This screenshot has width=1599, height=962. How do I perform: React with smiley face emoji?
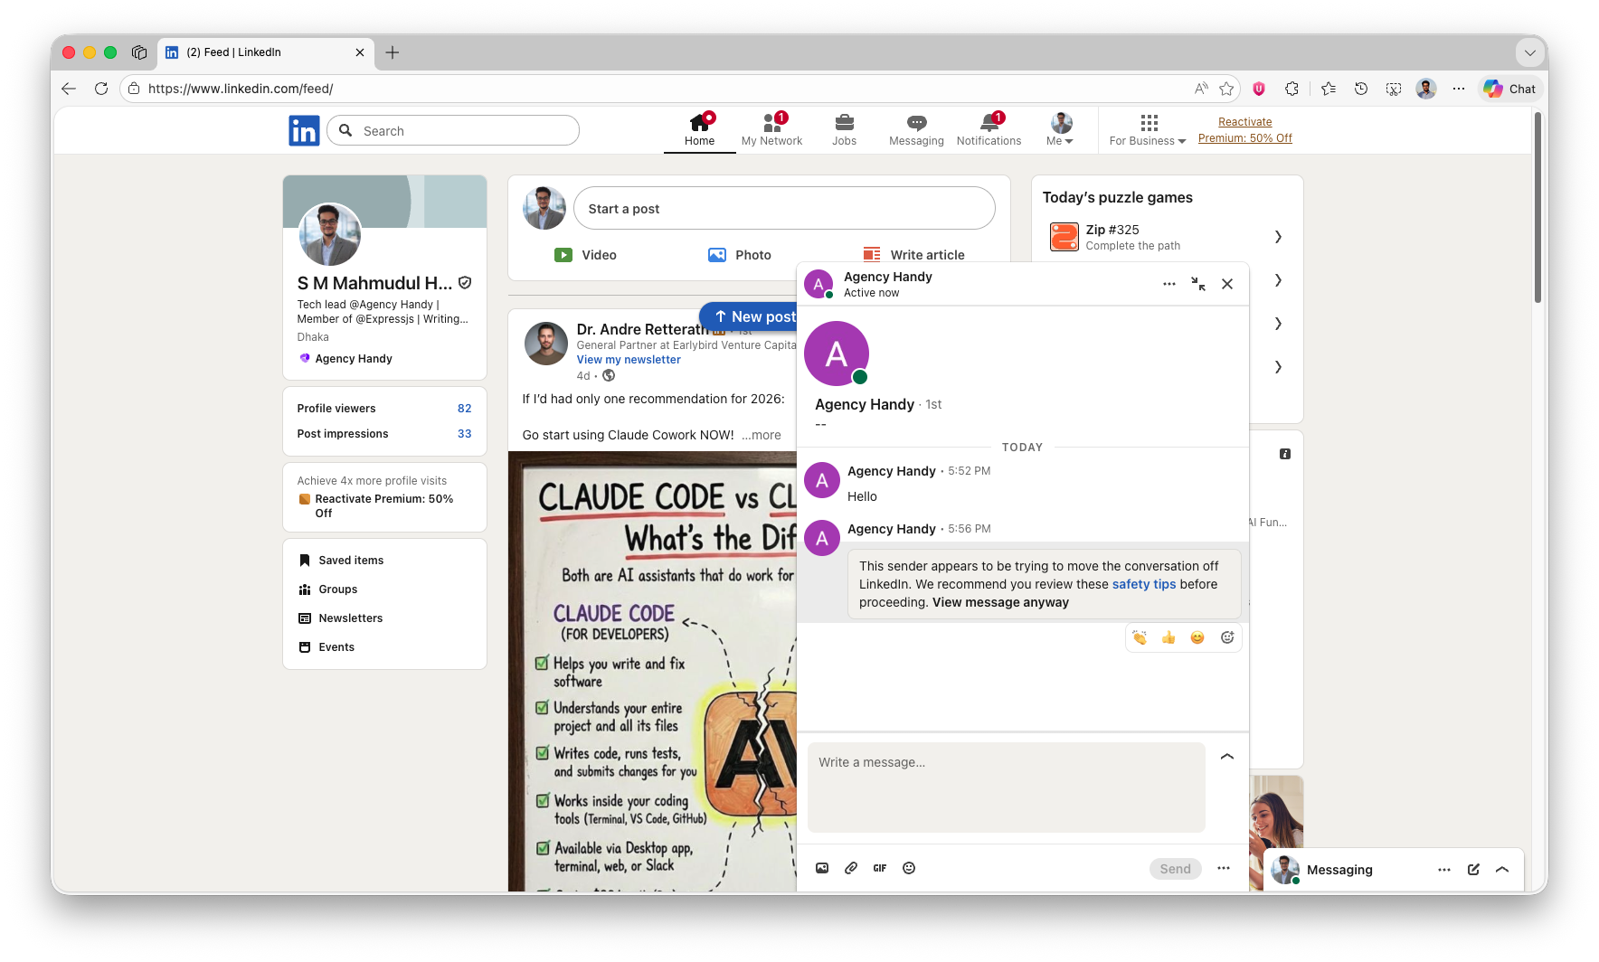point(1197,637)
